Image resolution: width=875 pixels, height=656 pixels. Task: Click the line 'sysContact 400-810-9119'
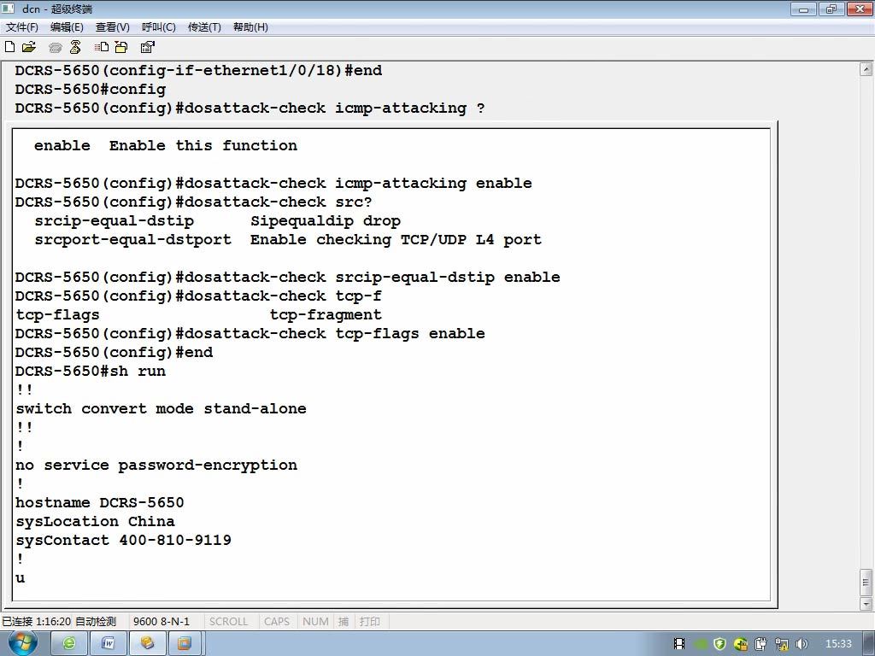[123, 541]
